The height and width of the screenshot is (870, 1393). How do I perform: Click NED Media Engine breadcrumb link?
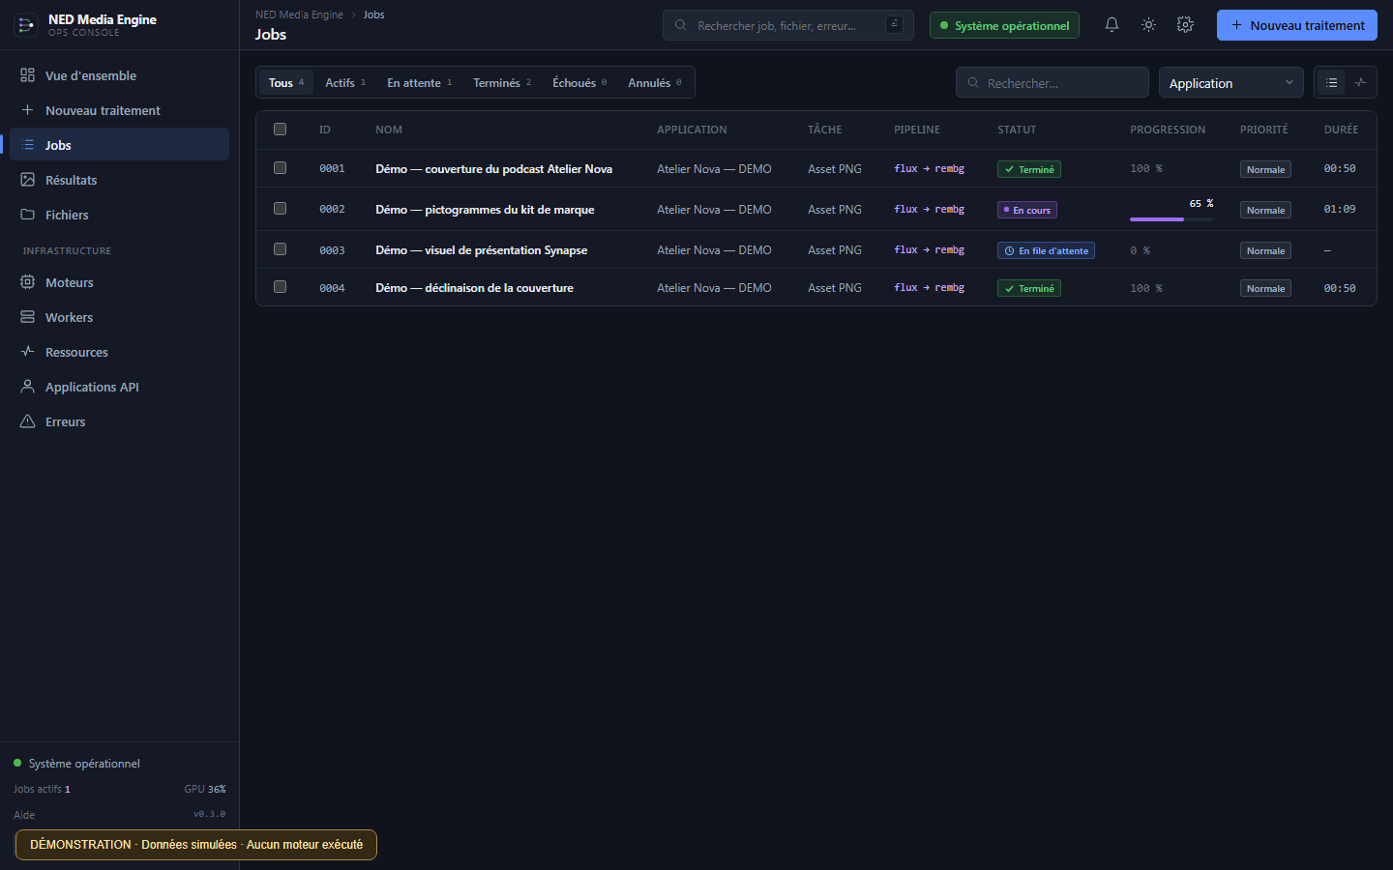click(299, 14)
